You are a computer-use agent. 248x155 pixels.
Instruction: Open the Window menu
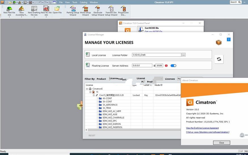(x=94, y=2)
